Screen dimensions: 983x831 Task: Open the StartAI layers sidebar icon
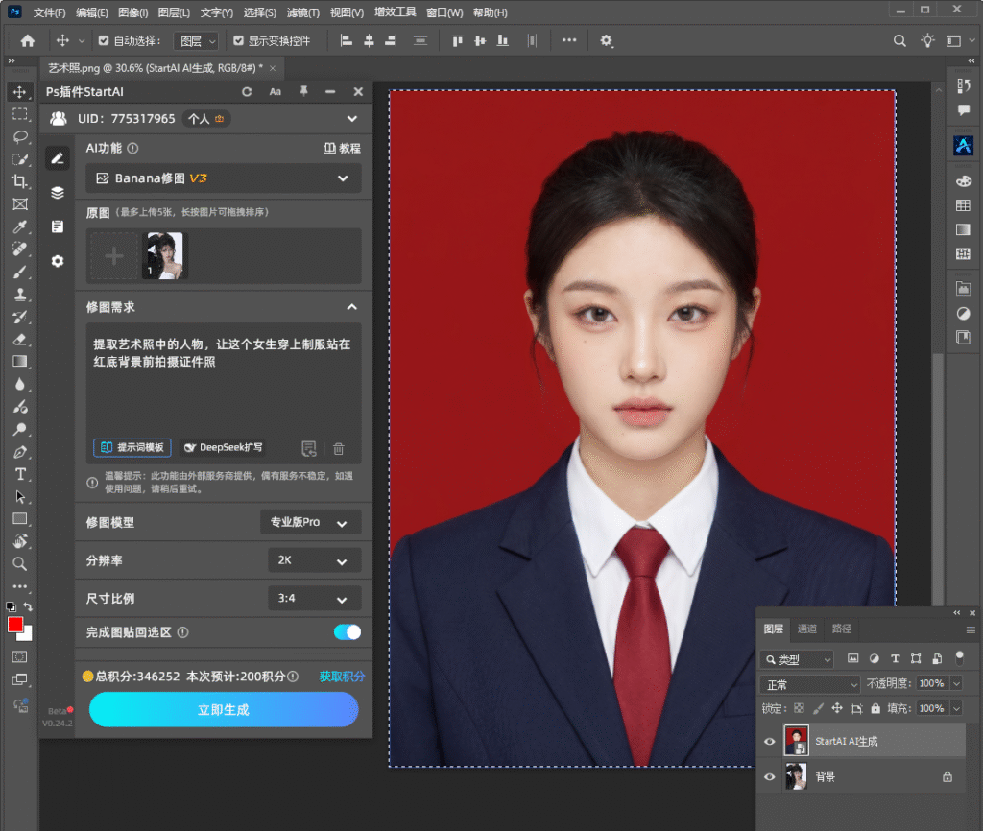(x=58, y=192)
